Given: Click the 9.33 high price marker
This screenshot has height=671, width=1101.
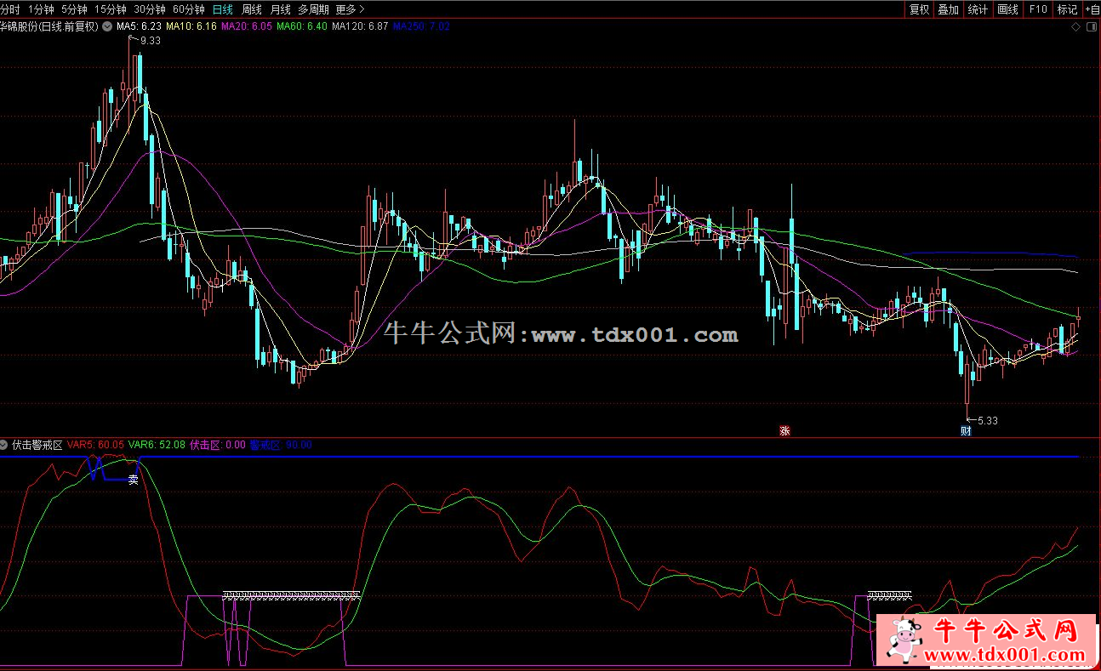Looking at the screenshot, I should pyautogui.click(x=151, y=41).
